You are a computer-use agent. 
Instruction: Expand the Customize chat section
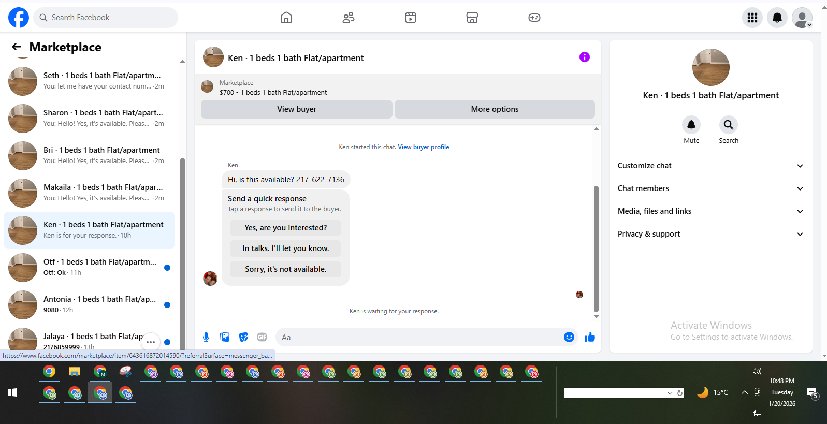point(710,166)
